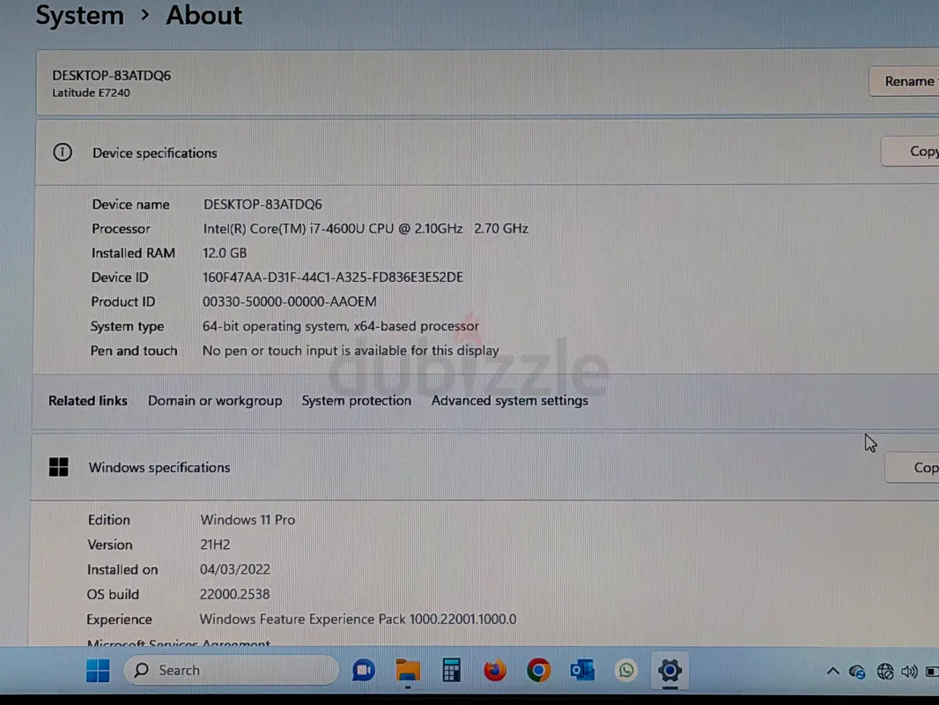Open network globe tray icon
This screenshot has height=705, width=939.
click(885, 672)
